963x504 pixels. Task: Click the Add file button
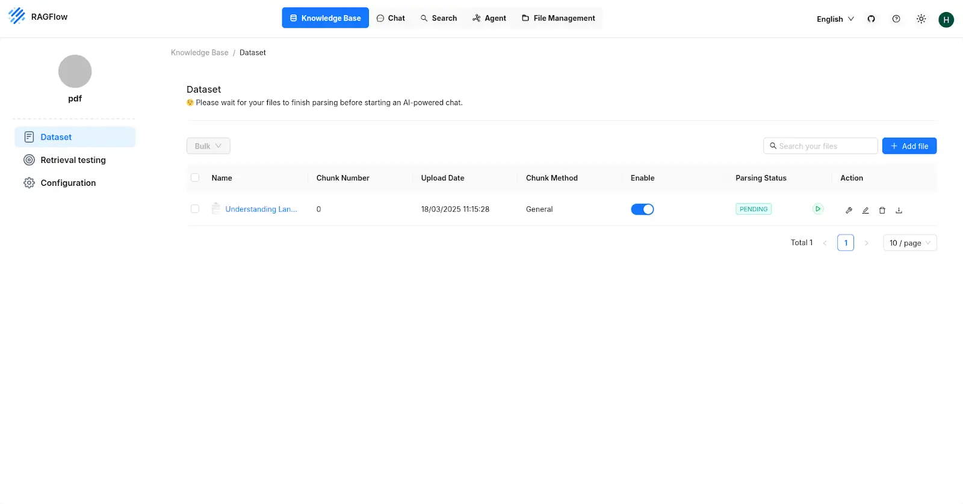pyautogui.click(x=909, y=146)
